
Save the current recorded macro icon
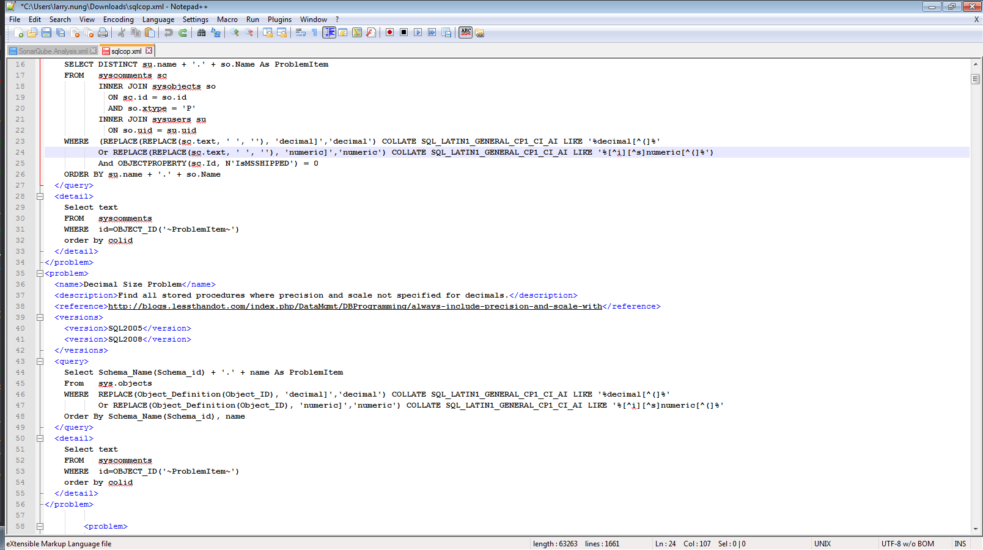[x=446, y=32]
